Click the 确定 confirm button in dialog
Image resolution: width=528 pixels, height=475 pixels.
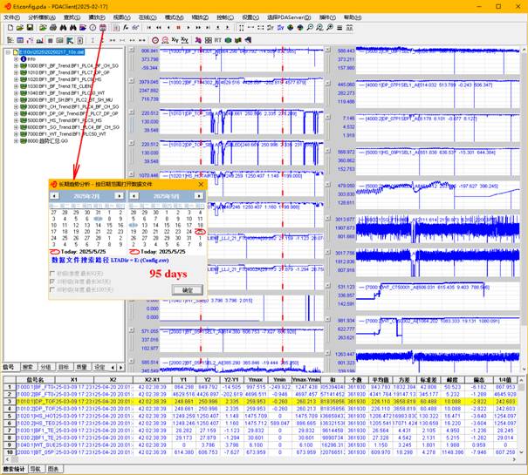click(x=187, y=290)
